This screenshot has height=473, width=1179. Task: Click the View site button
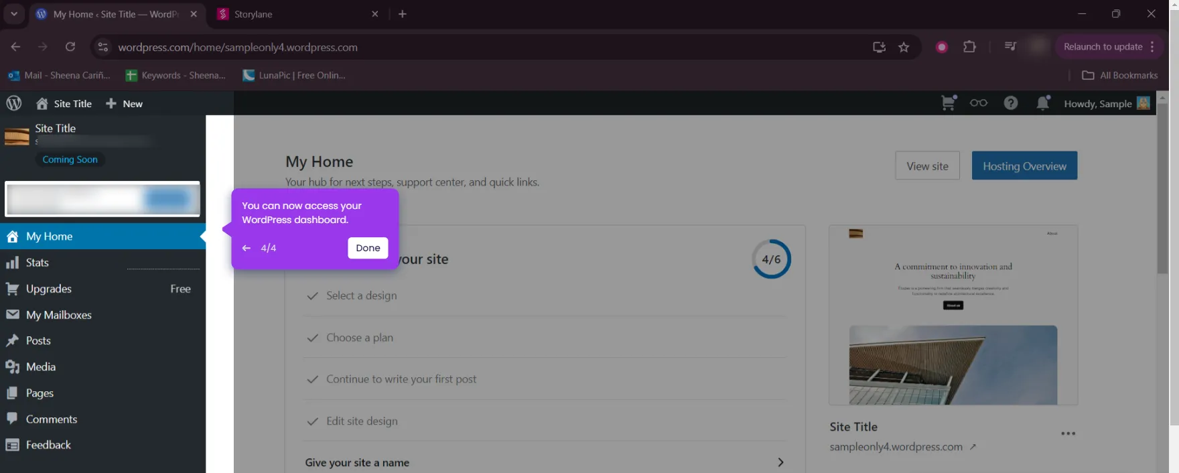click(x=927, y=165)
